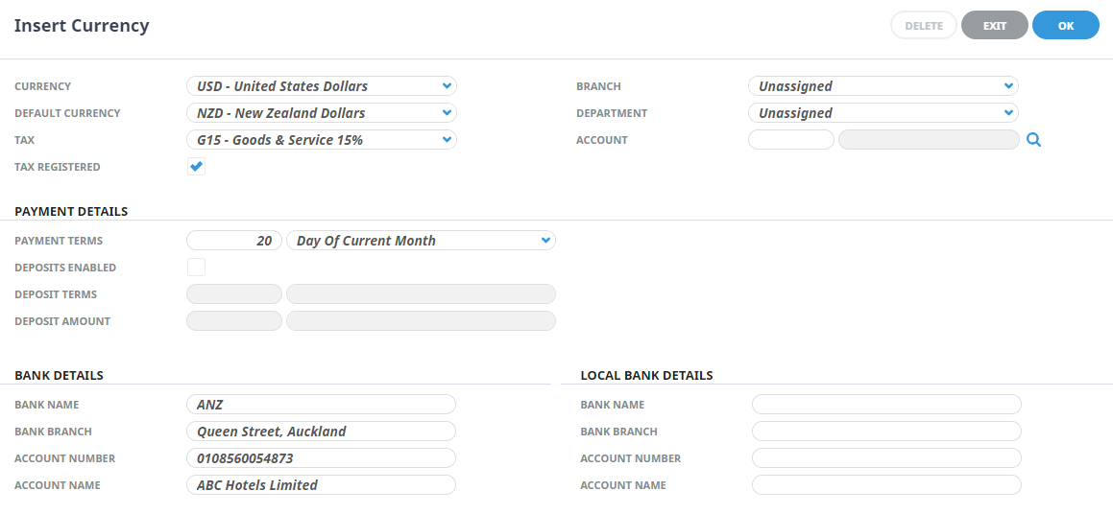Viewport: 1113px width, 514px height.
Task: Open the Currency dropdown showing USD
Action: coord(321,86)
